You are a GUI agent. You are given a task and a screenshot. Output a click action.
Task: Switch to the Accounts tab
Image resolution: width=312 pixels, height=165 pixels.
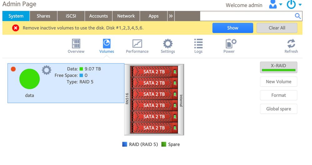point(98,16)
